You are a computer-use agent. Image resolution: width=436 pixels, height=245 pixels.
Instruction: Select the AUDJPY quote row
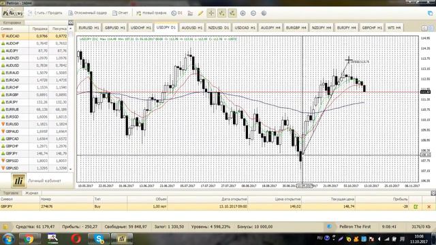pos(34,51)
